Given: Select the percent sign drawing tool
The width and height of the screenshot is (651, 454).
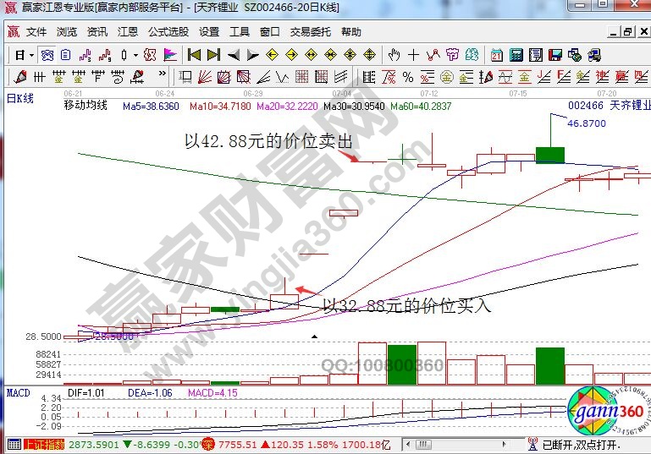Looking at the screenshot, I should 407,77.
